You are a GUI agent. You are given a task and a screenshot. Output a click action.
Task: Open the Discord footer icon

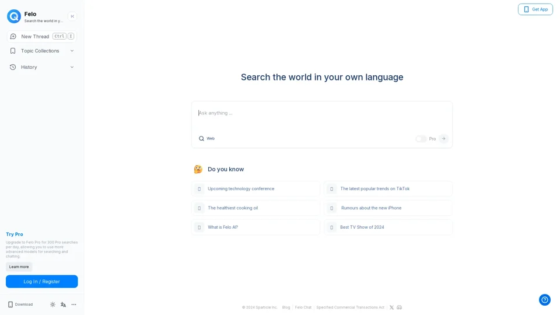[399, 307]
